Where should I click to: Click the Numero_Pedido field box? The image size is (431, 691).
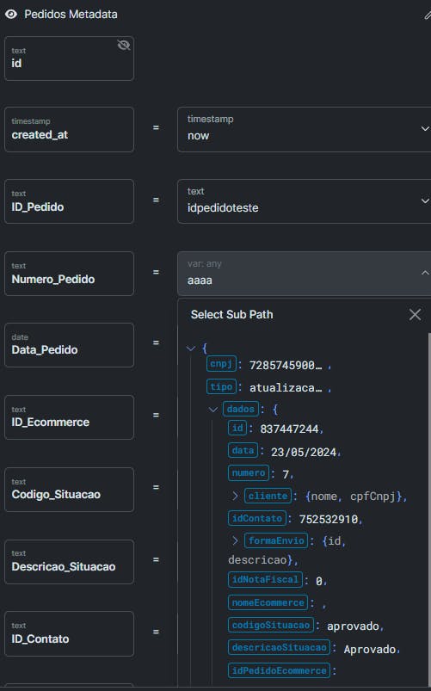tap(69, 274)
